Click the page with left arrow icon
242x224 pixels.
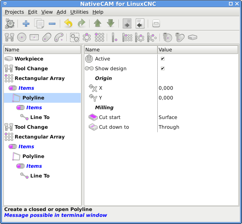[140, 23]
